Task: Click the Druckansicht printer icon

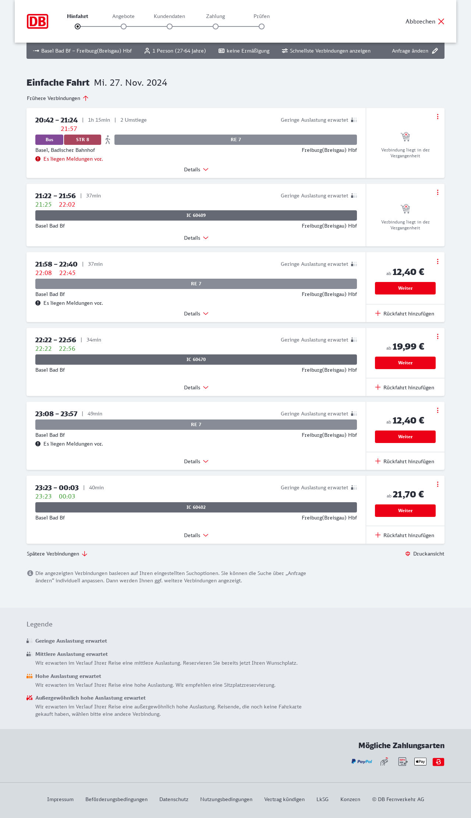Action: (408, 554)
